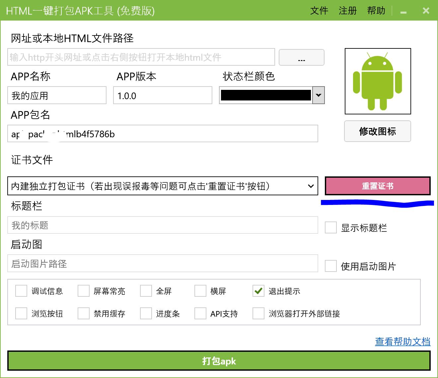
Task: Enable 屏幕常亮 keep screen on
Action: pyautogui.click(x=83, y=291)
